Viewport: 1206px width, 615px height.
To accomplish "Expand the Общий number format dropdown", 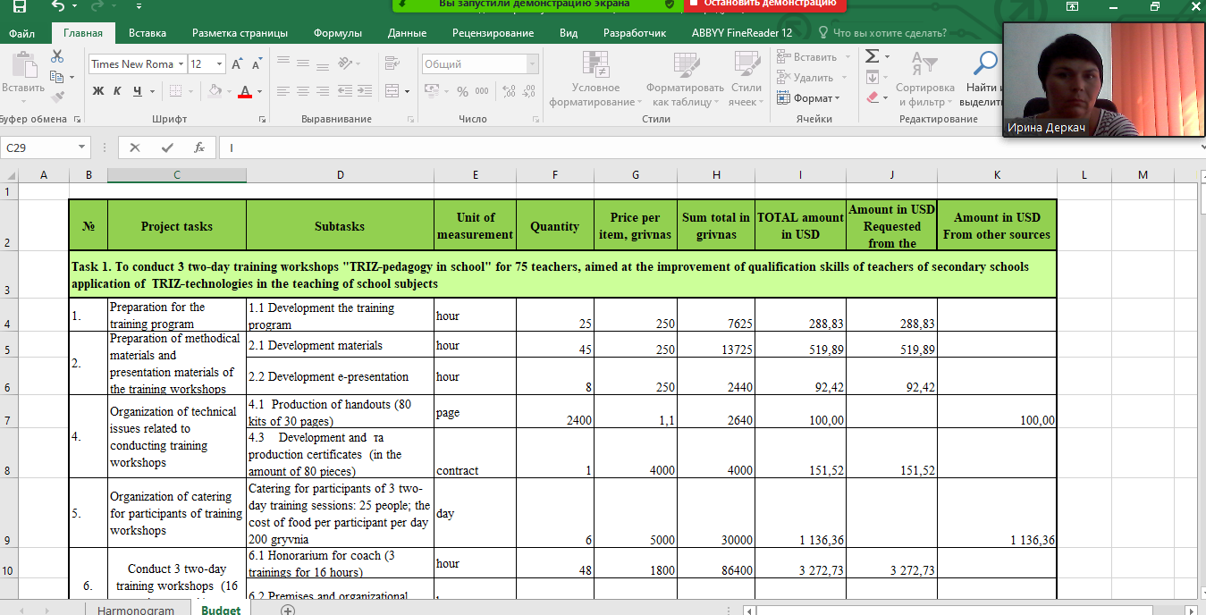I will pos(533,64).
